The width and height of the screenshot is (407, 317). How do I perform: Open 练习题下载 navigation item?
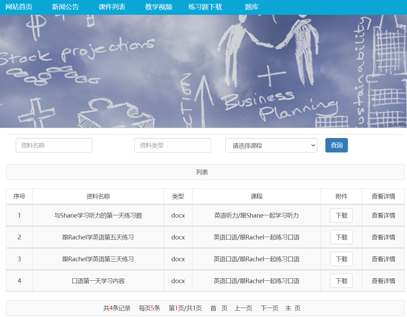coord(205,7)
